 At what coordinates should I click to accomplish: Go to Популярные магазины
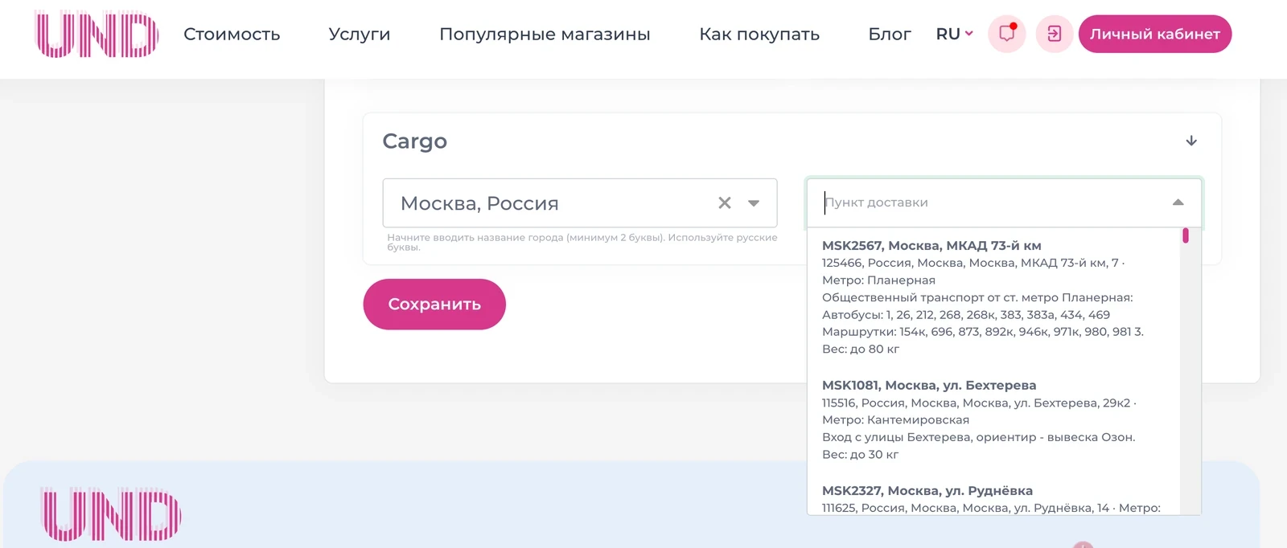tap(545, 34)
